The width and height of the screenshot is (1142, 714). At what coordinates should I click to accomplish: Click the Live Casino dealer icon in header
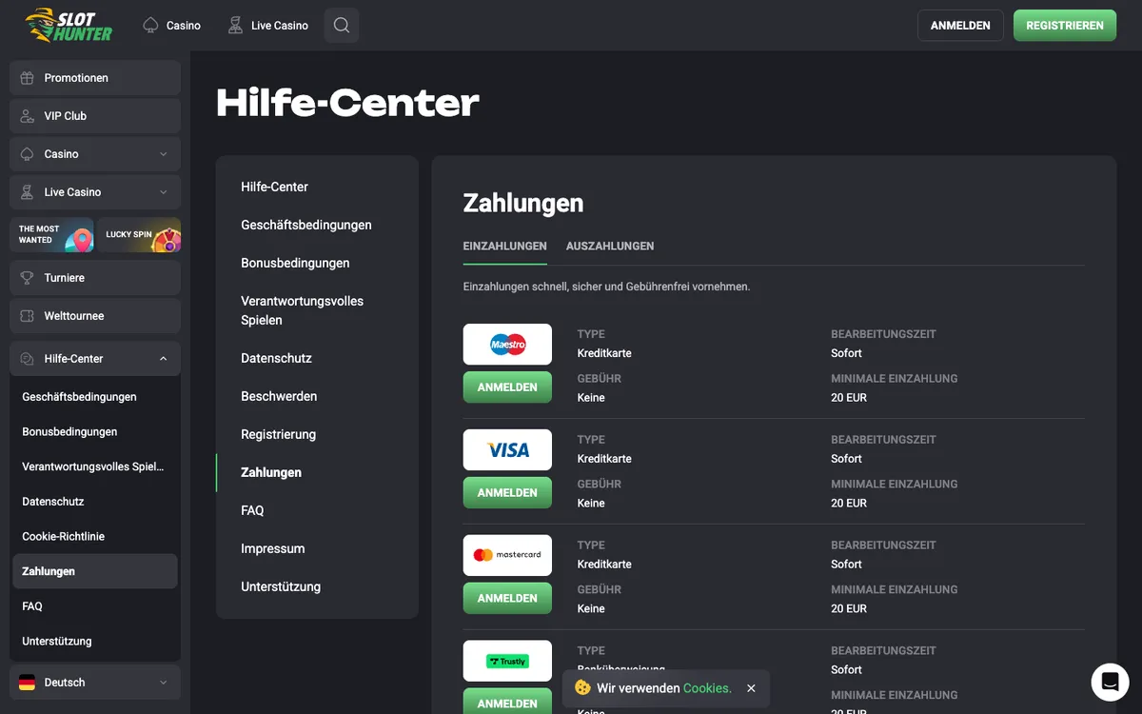pos(235,26)
